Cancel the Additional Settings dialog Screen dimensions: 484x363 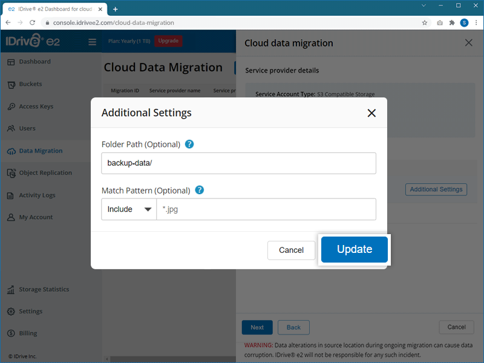(291, 250)
